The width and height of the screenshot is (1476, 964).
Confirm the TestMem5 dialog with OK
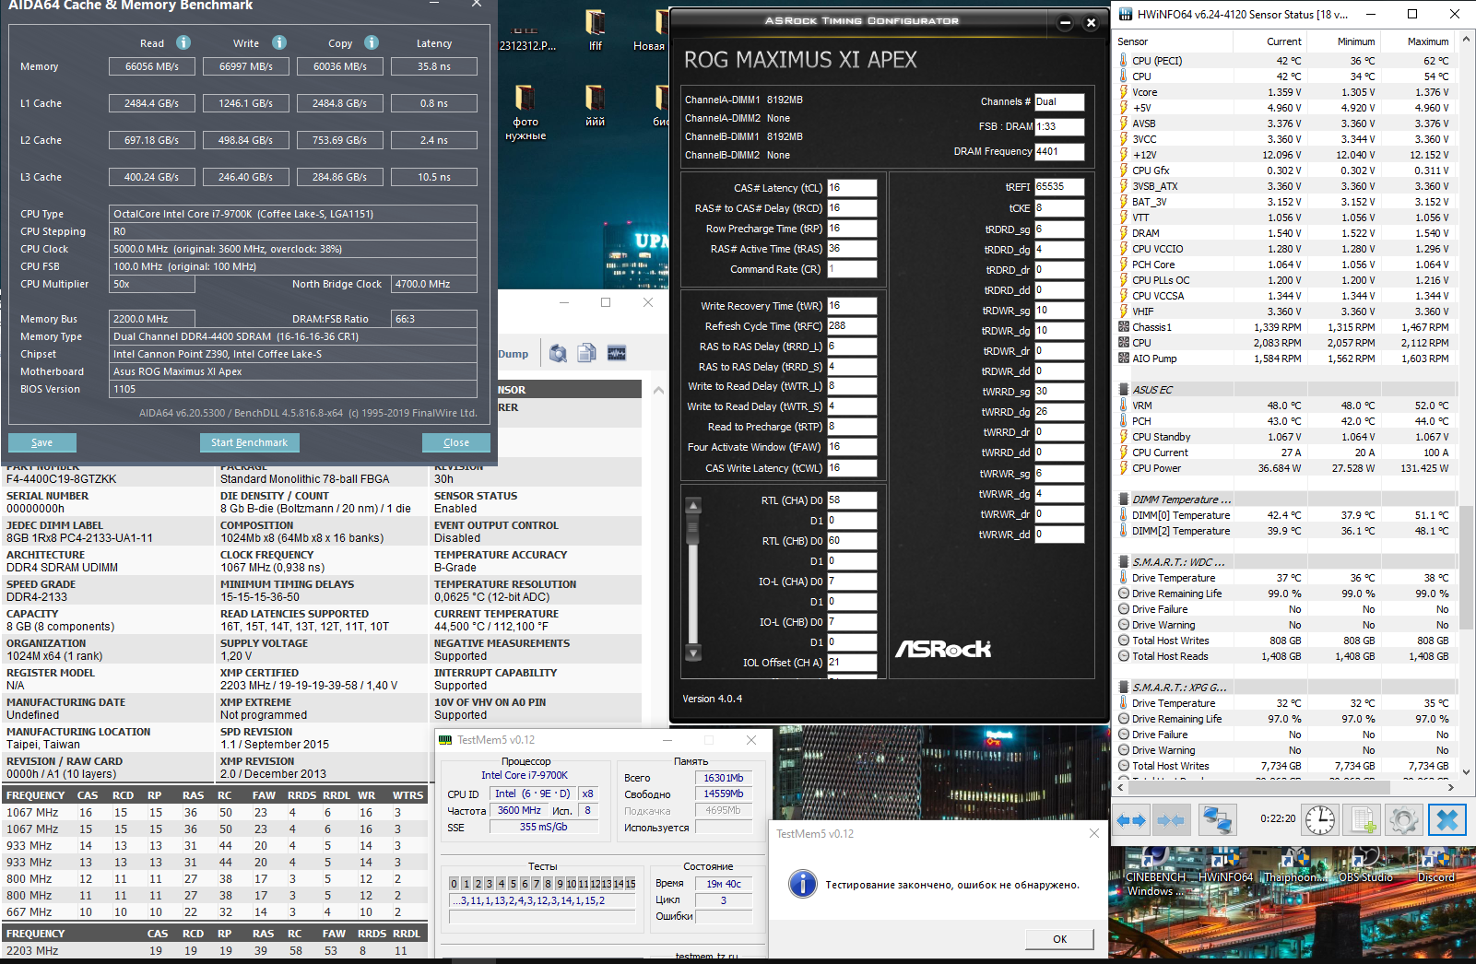(1059, 939)
